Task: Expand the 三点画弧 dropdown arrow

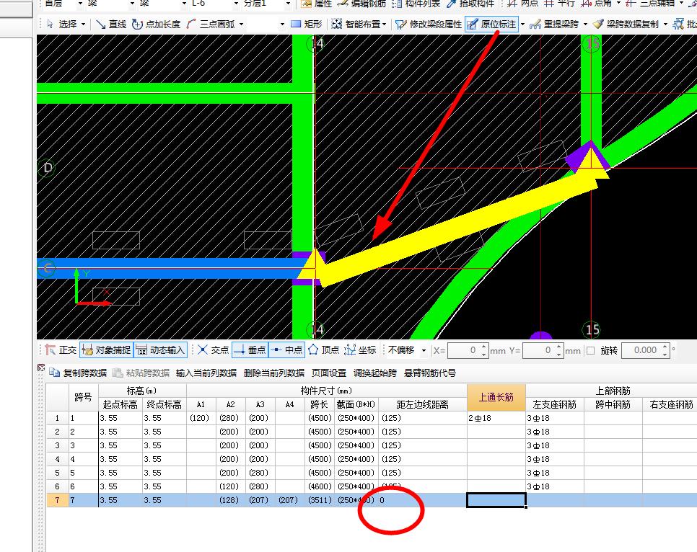Action: tap(242, 24)
